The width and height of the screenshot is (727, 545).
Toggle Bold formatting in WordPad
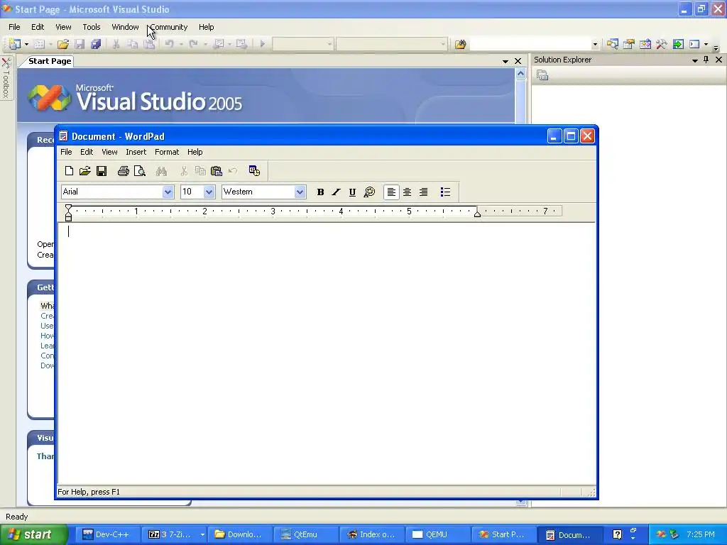pyautogui.click(x=320, y=192)
